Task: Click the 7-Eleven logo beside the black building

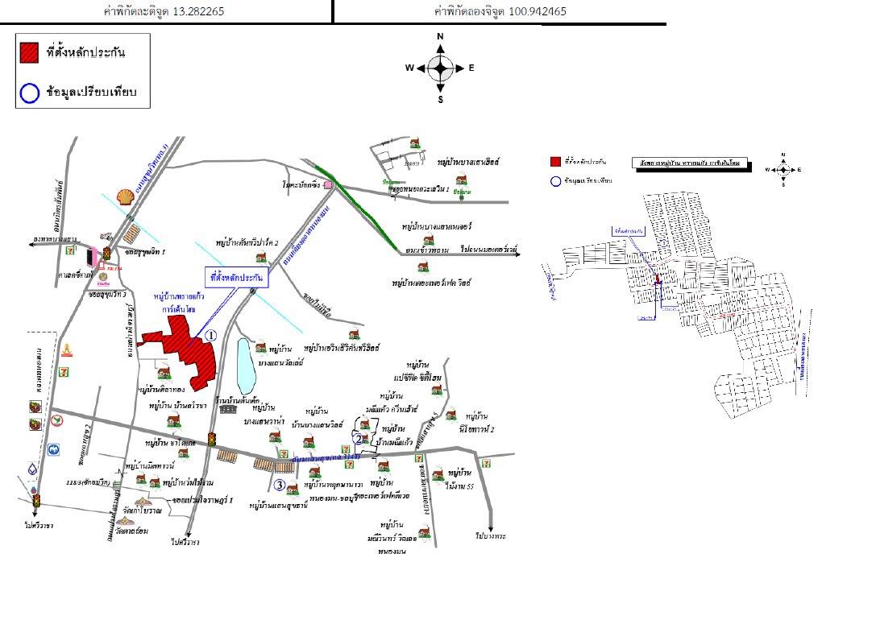Action: tap(71, 250)
